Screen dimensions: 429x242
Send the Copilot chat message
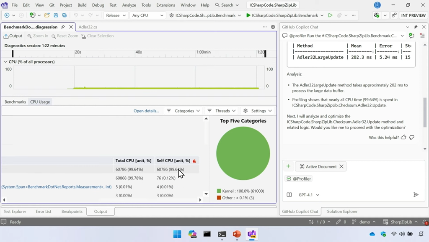click(416, 195)
